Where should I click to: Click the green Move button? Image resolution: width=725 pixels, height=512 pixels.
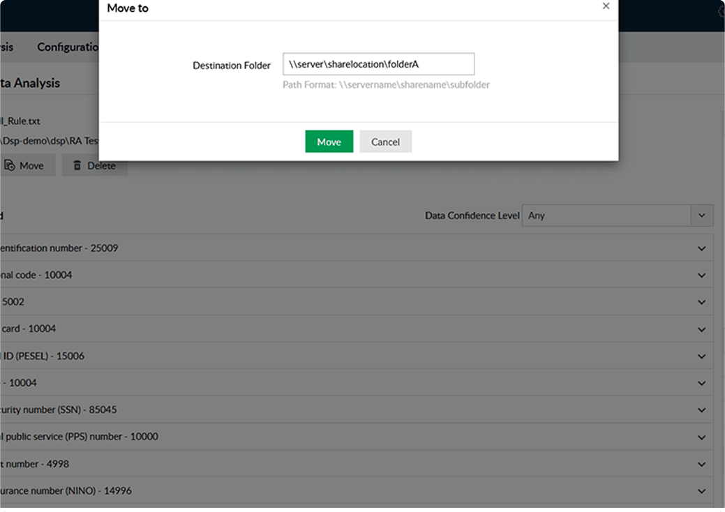click(x=329, y=142)
